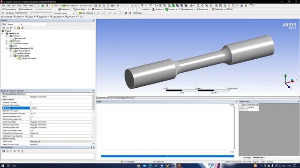Switch to the Print Preview tab
This screenshot has width=300, height=168.
coord(113,98)
